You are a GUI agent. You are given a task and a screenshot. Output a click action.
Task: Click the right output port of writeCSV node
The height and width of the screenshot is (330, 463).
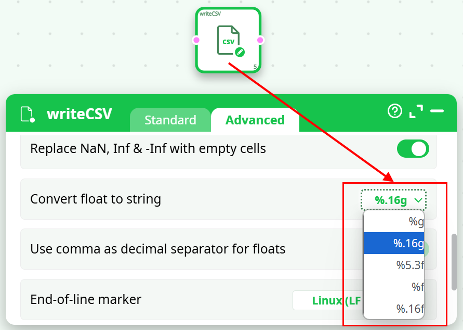pos(260,40)
